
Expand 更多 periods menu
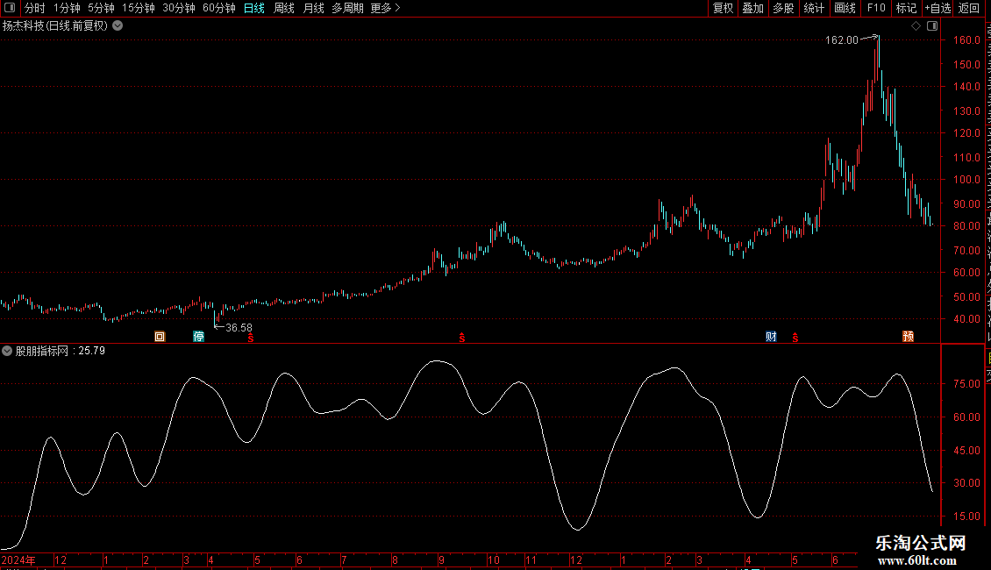point(386,8)
